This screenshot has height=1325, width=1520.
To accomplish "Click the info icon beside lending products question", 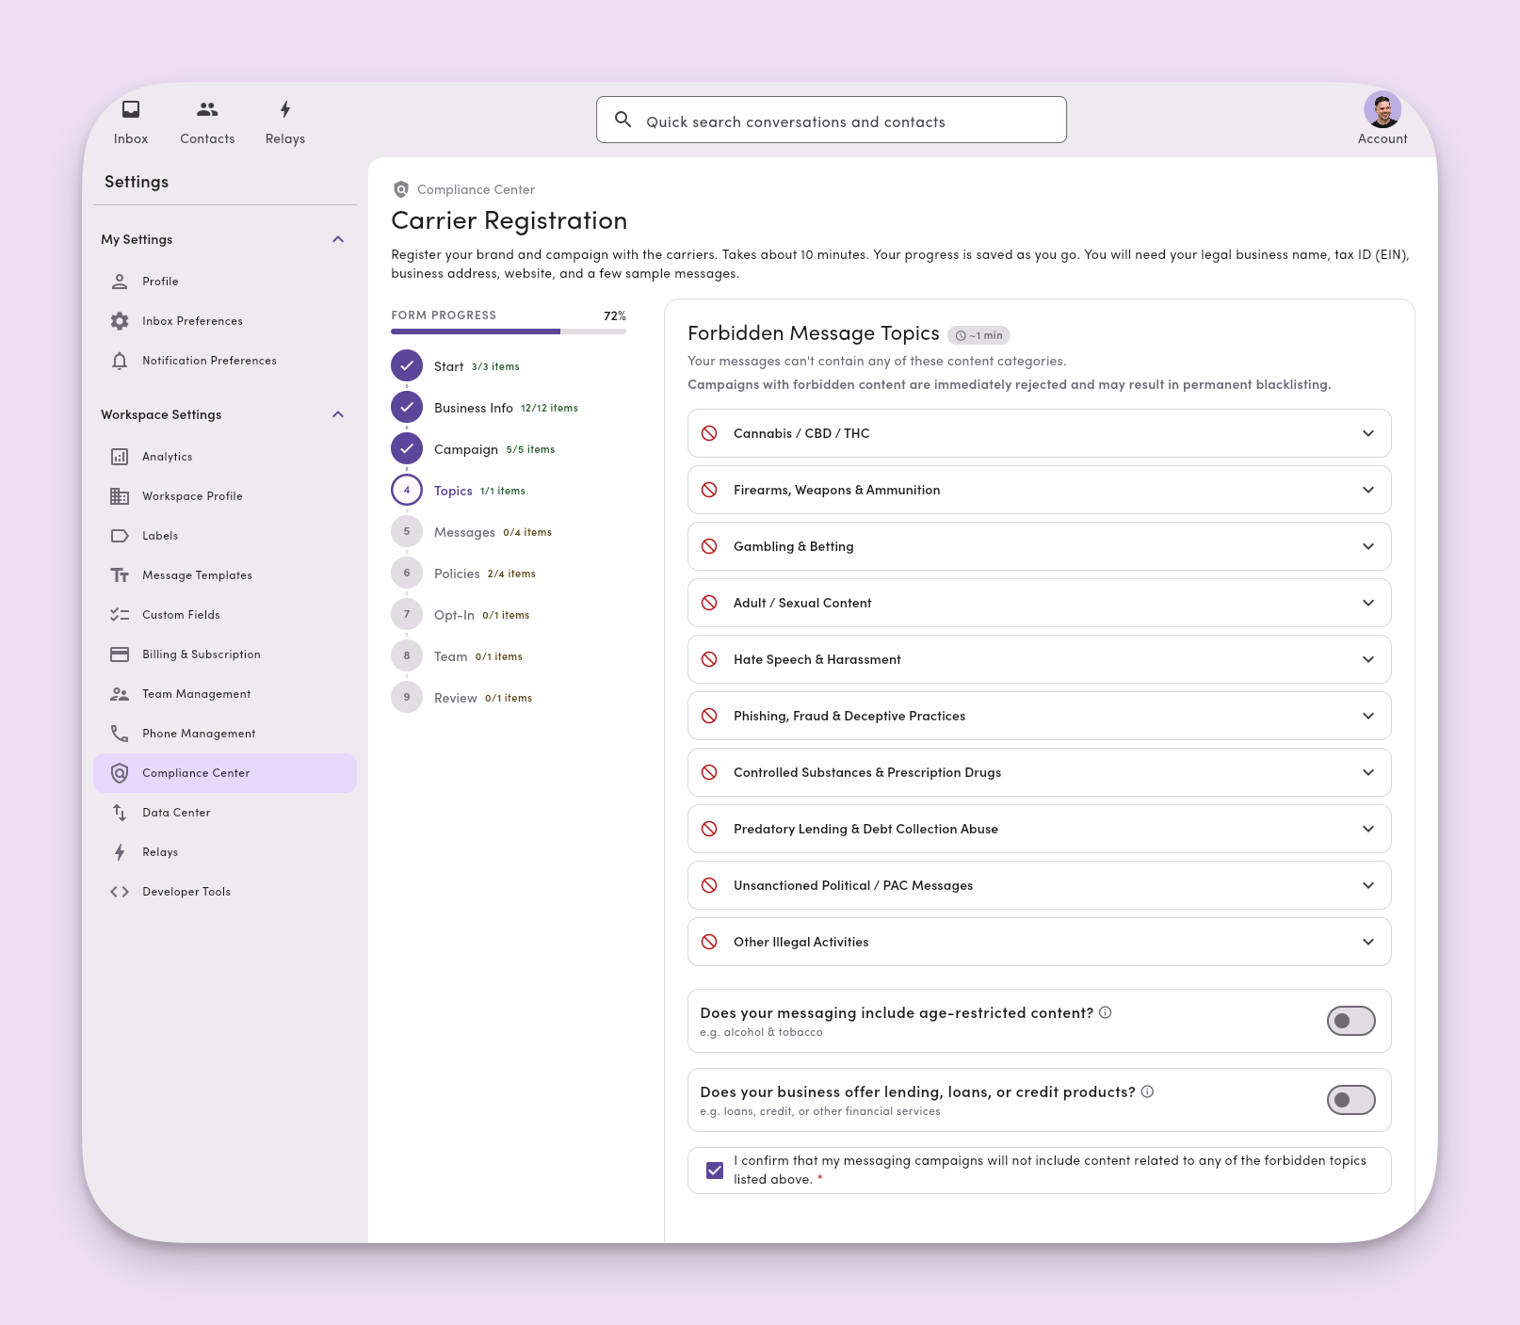I will click(1147, 1091).
